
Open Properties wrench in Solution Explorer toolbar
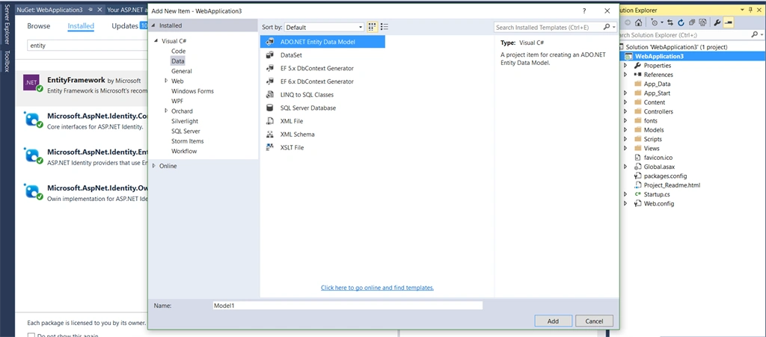717,22
